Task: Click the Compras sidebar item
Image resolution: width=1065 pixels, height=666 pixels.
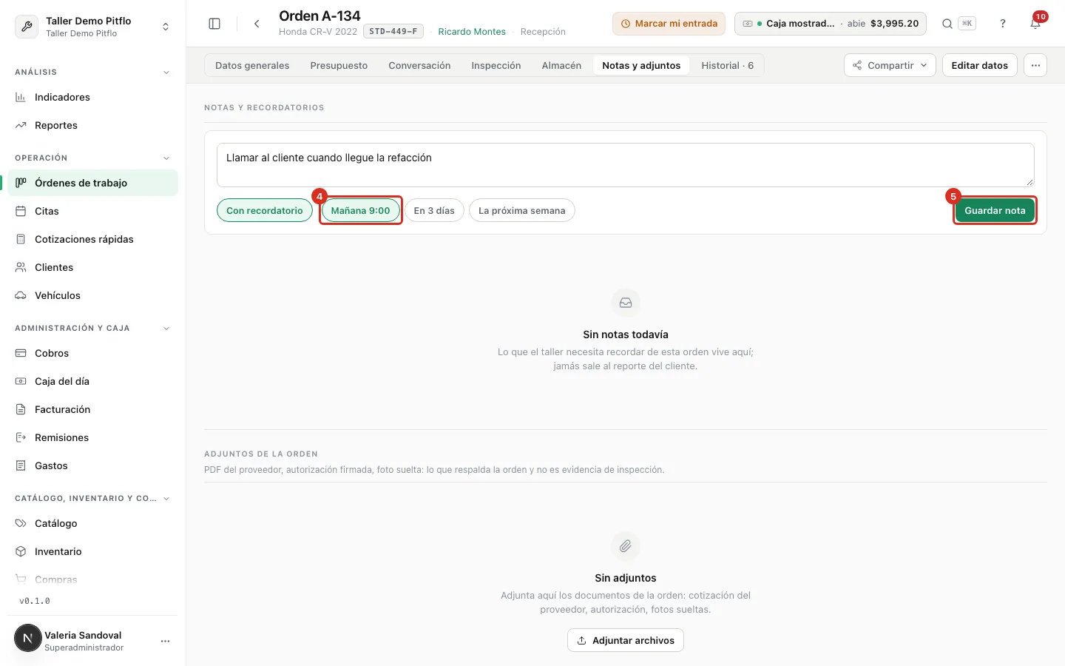Action: 93,579
